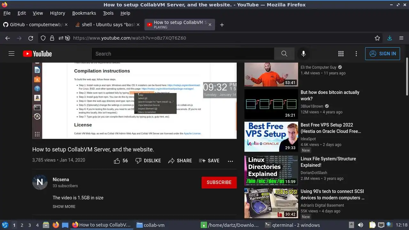The image size is (409, 230).
Task: Open more actions ellipsis under the video
Action: (230, 161)
